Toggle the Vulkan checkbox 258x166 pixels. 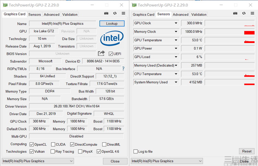pos(32,151)
